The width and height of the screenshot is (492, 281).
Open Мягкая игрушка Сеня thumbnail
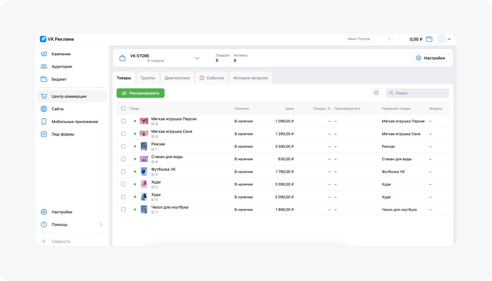(x=144, y=133)
